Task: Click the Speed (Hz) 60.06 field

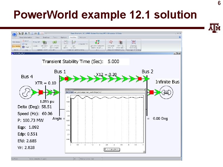Action: (35, 113)
